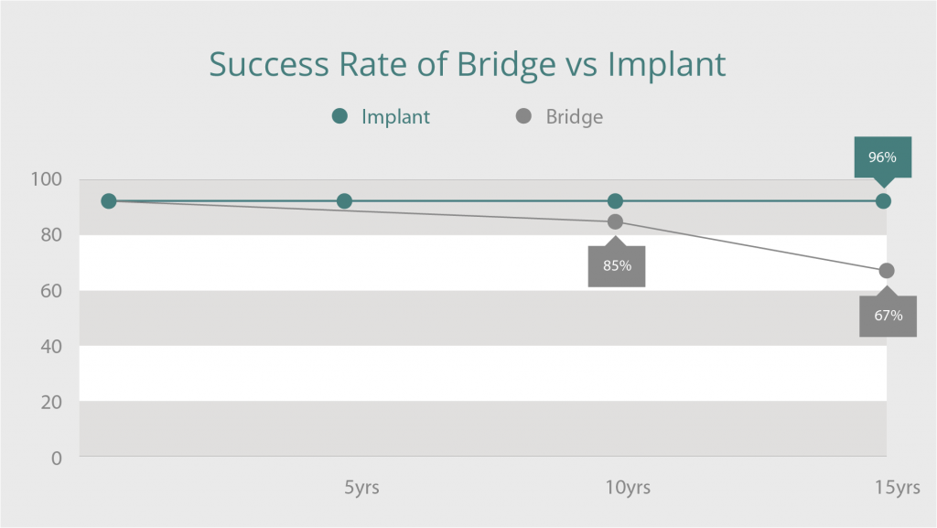Select the Implant data point at 5yrs
Image resolution: width=937 pixels, height=528 pixels.
(344, 201)
